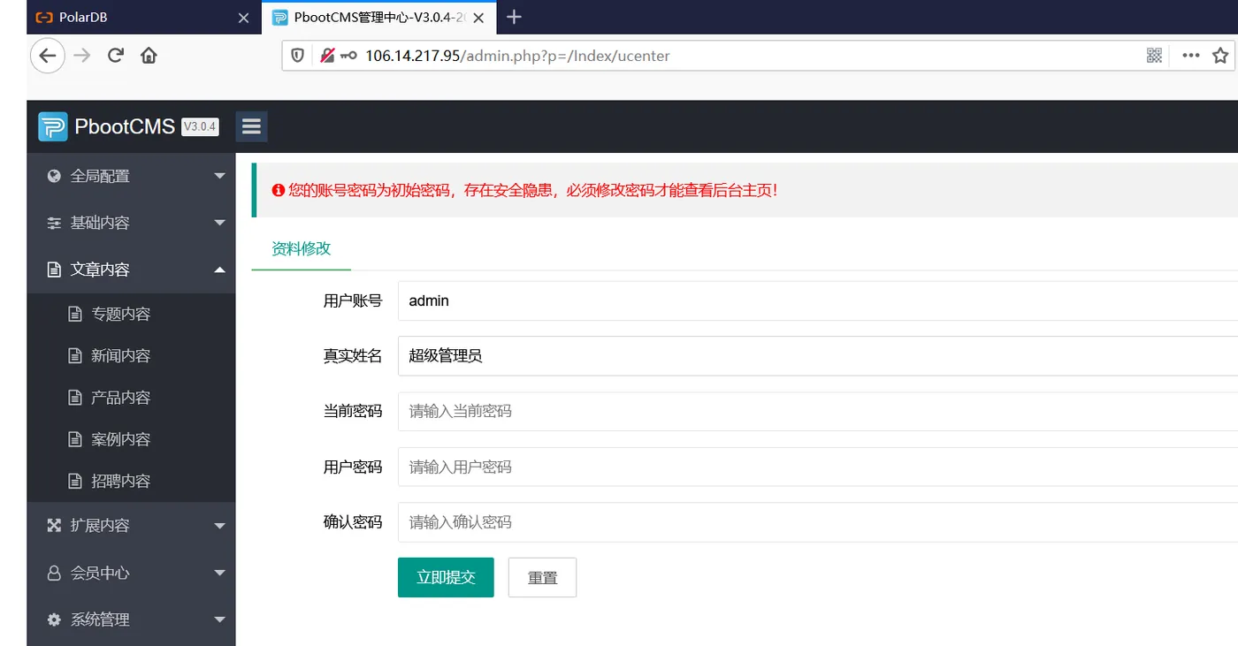Click the 基础内容 sliders icon
Image resolution: width=1238 pixels, height=646 pixels.
(x=54, y=223)
